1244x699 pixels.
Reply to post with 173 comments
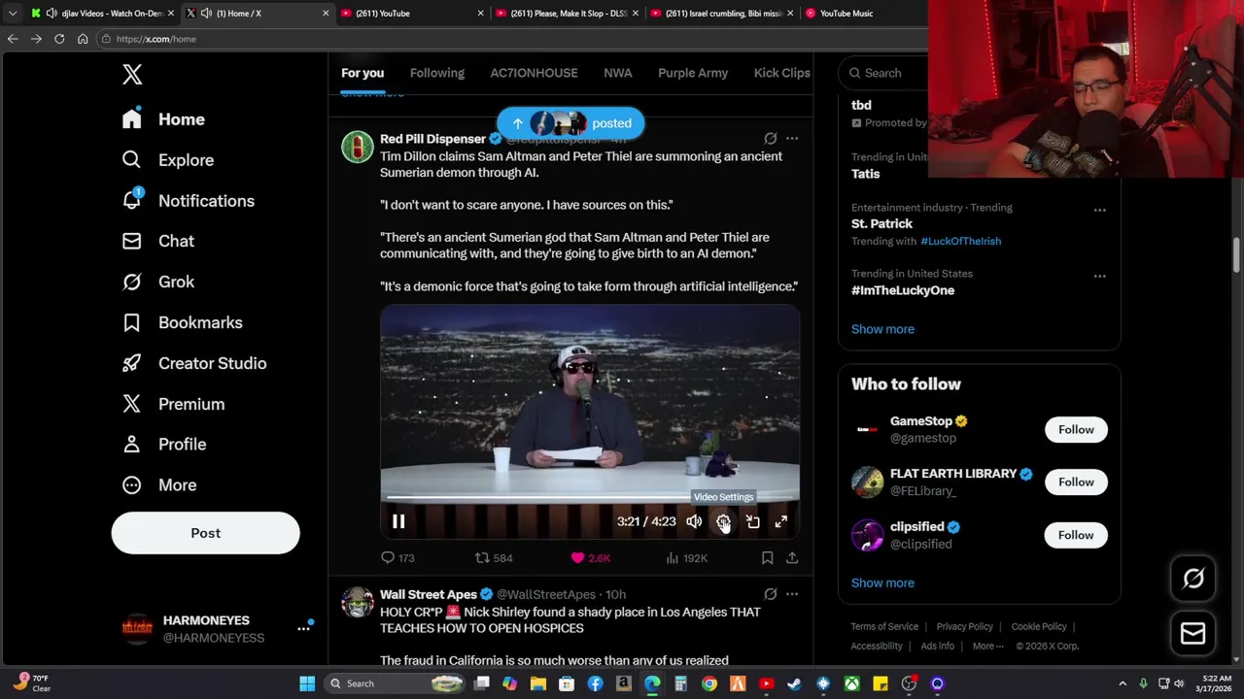[397, 557]
